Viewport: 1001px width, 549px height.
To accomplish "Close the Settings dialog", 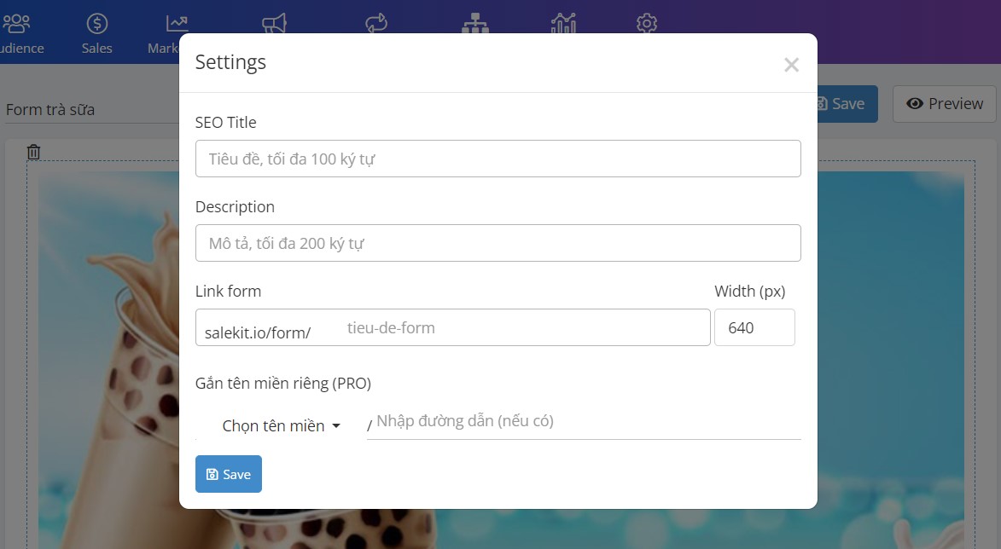I will point(792,65).
